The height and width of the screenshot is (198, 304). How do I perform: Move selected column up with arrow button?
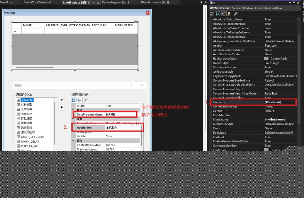point(62,100)
